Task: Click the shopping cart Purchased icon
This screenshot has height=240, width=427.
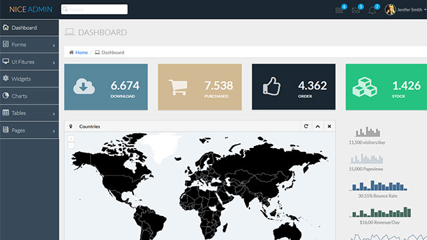Action: 178,87
